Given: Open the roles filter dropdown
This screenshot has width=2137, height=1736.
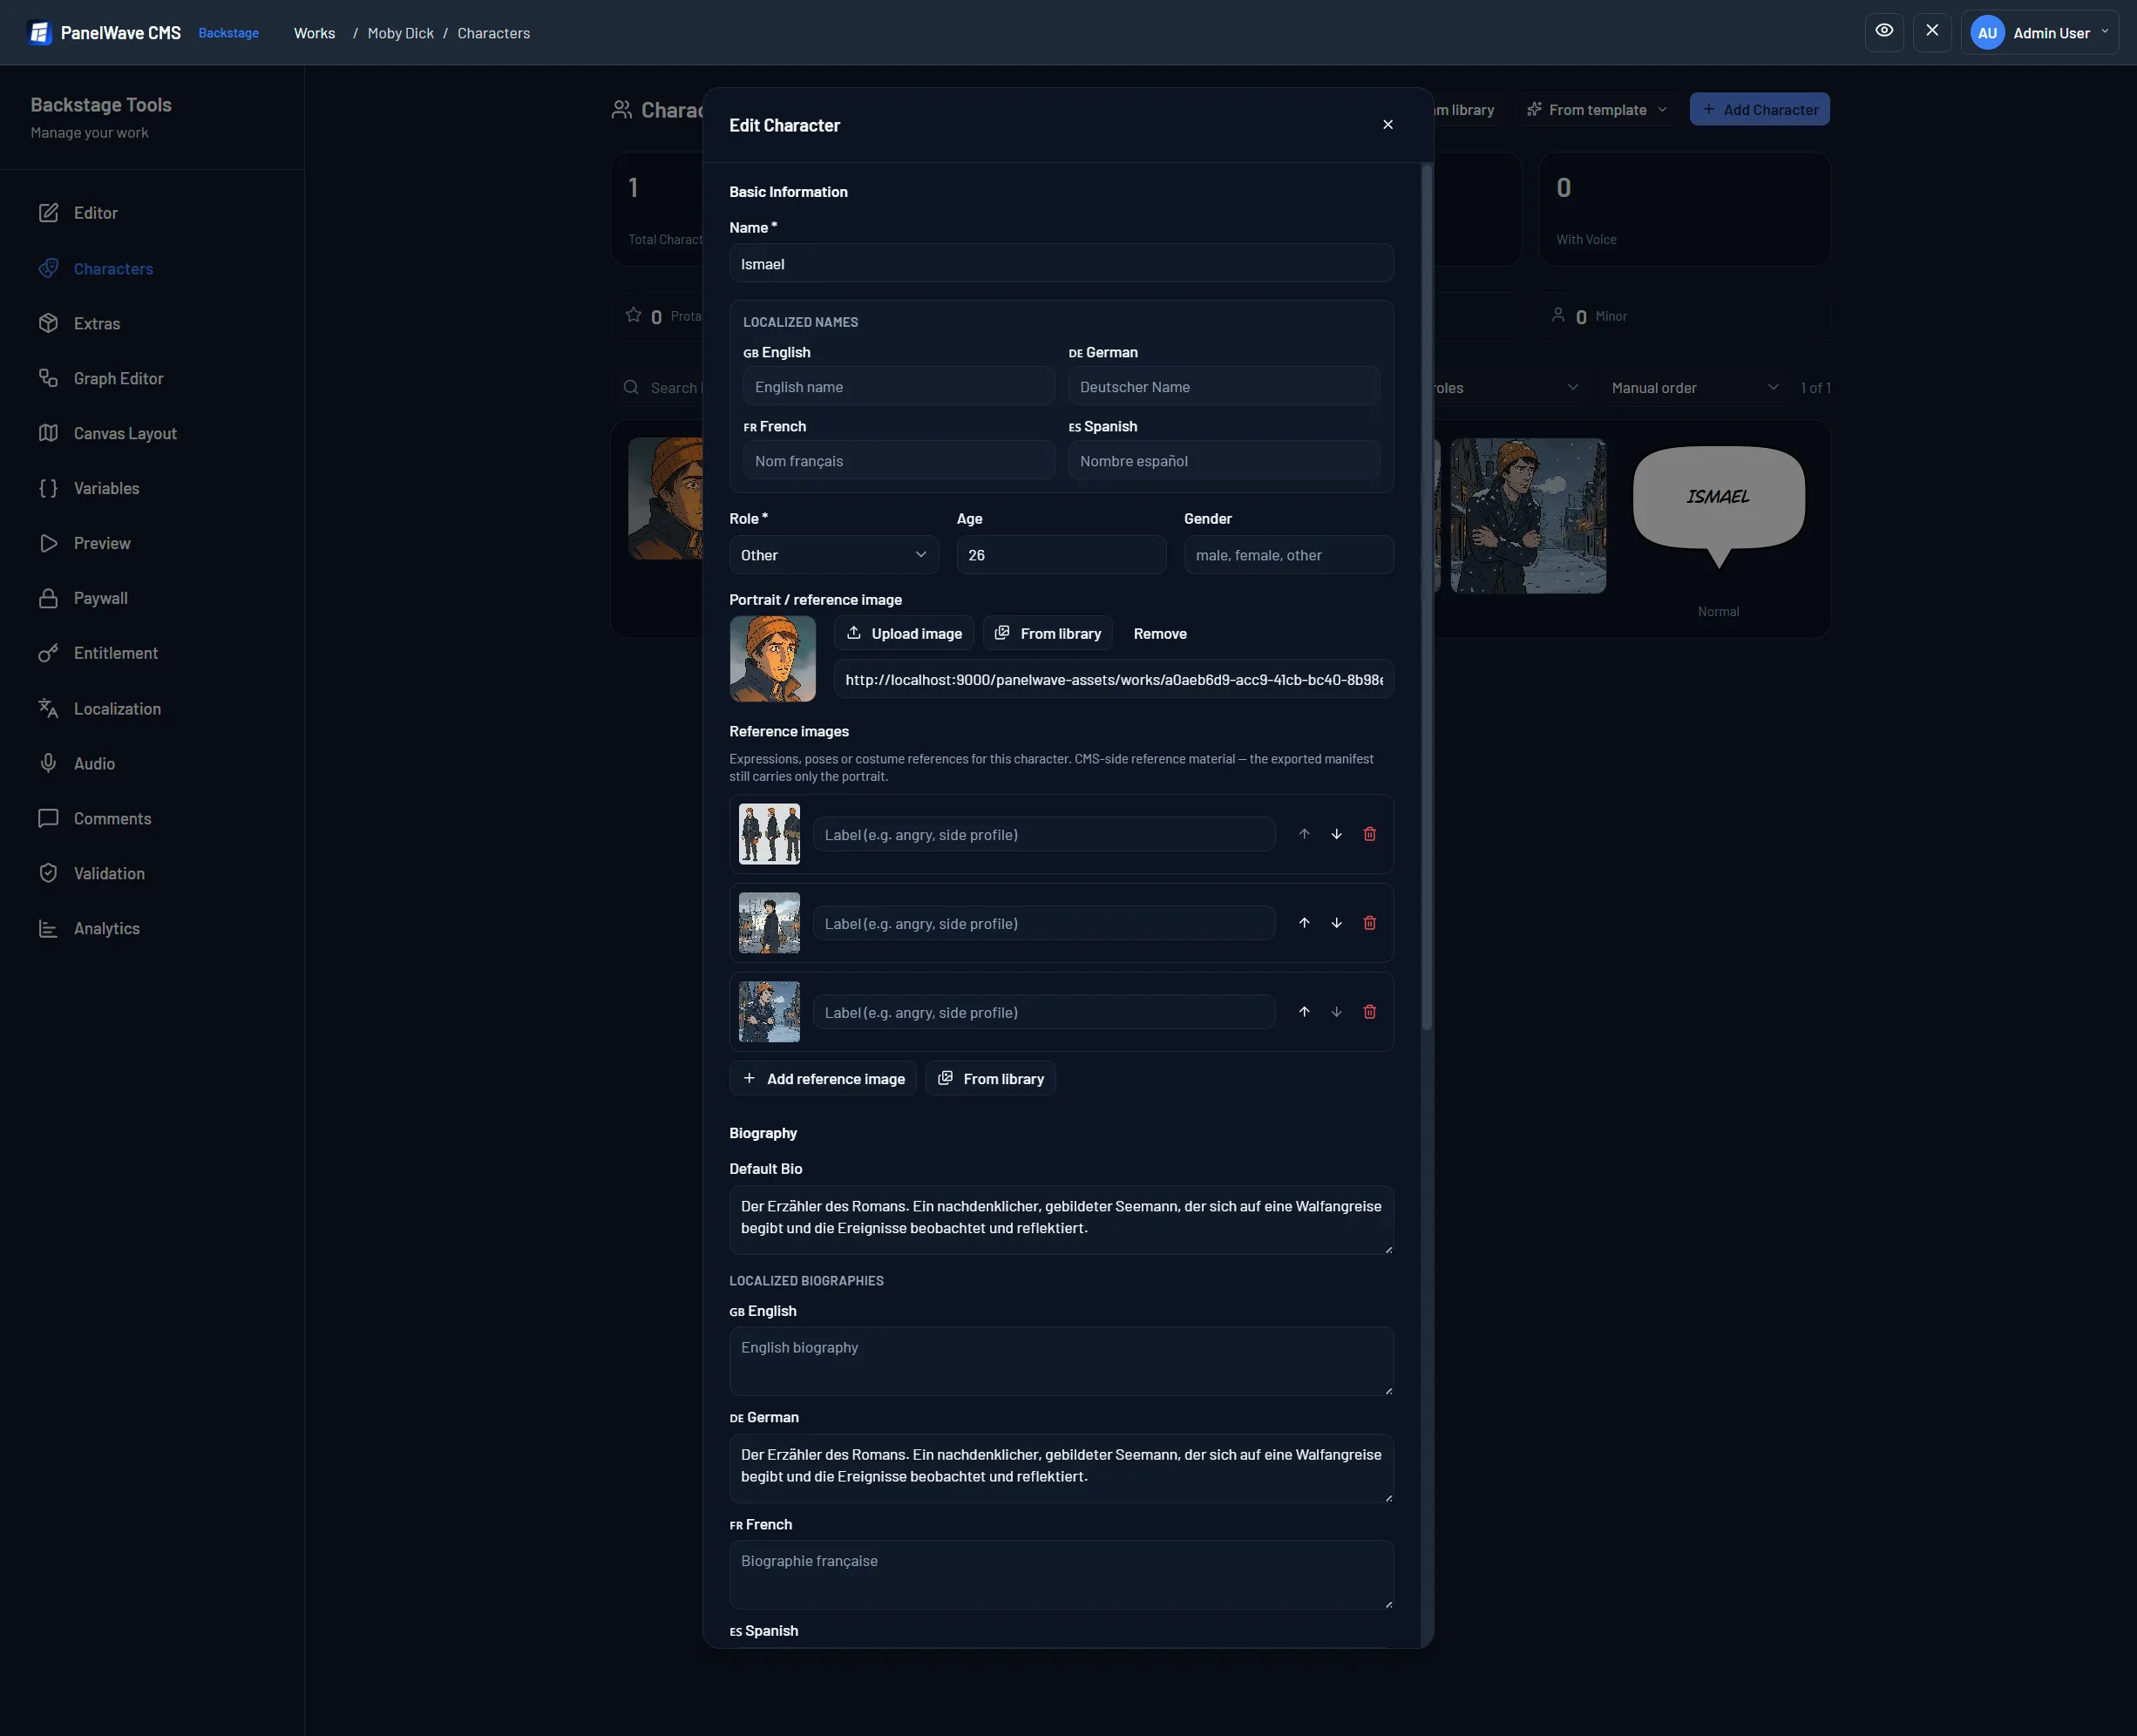Looking at the screenshot, I should [1510, 388].
